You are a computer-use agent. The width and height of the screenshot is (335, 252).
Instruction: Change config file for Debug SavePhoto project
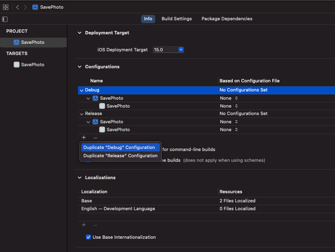[229, 98]
